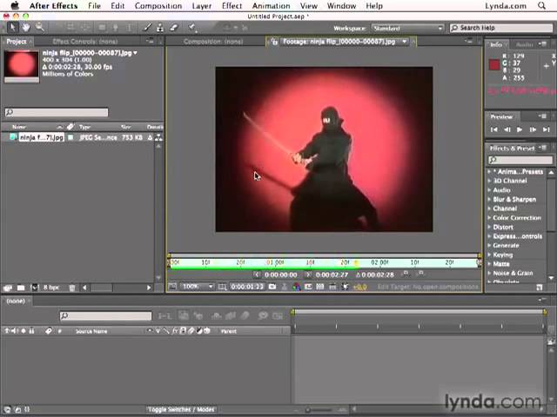Toggle Always Preview This View icon
This screenshot has width=557, height=417.
click(172, 287)
